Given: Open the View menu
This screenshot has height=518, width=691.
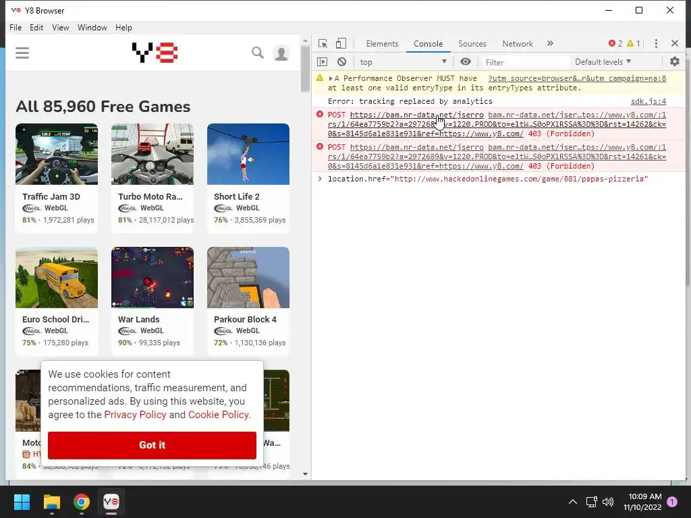Looking at the screenshot, I should tap(60, 27).
